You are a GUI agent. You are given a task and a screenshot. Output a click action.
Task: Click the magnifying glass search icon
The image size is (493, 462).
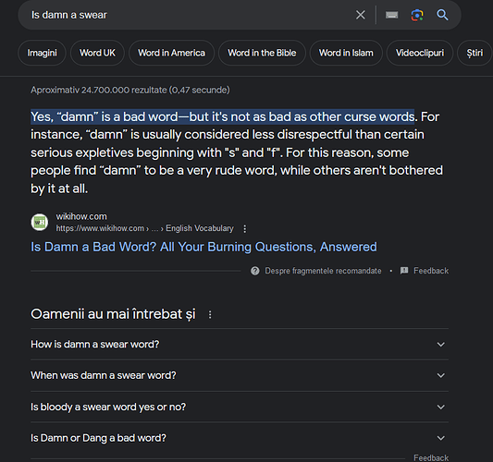click(442, 15)
